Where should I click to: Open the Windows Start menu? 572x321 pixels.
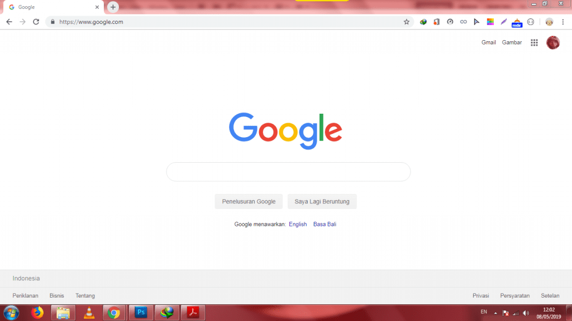[x=11, y=313]
